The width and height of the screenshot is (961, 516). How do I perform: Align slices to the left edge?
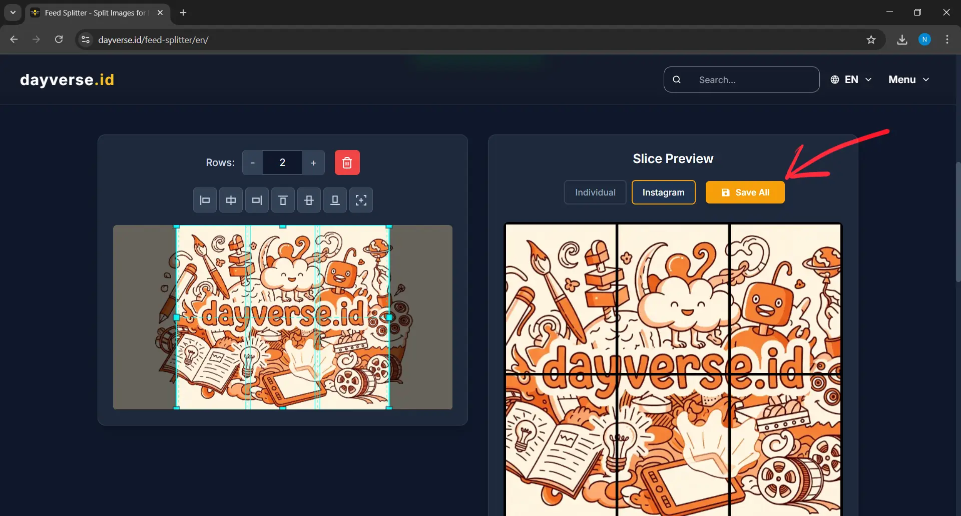(x=205, y=200)
